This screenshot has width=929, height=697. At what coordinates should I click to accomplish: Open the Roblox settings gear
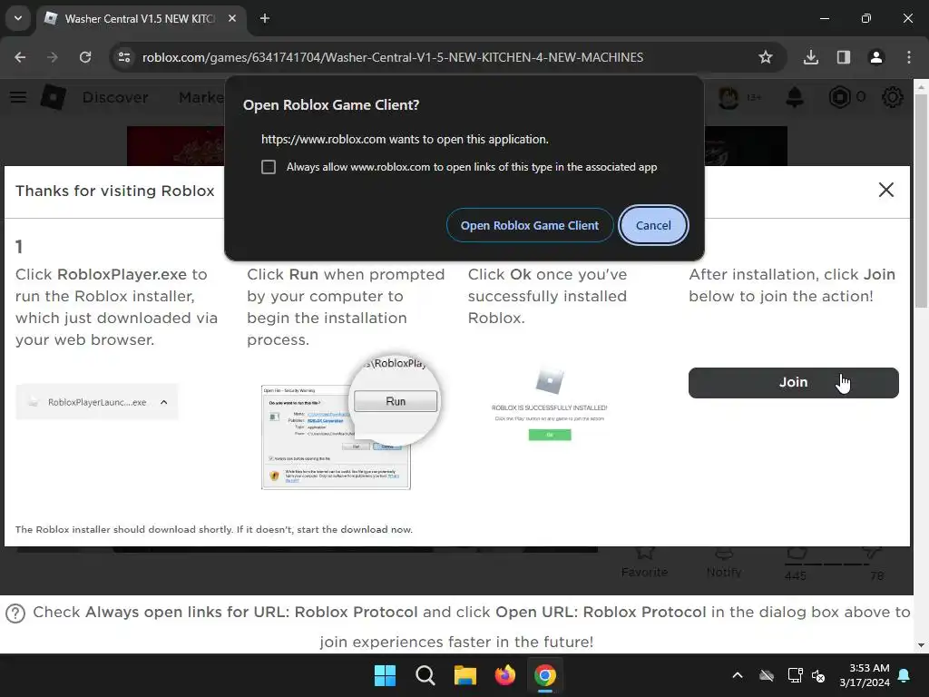(893, 97)
